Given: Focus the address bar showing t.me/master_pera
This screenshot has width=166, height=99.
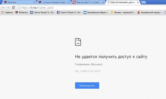Looking at the screenshot, I should click(92, 7).
